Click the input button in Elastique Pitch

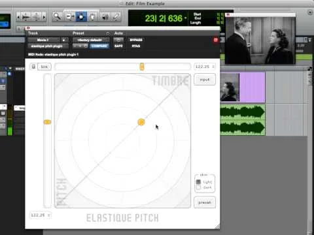205,80
